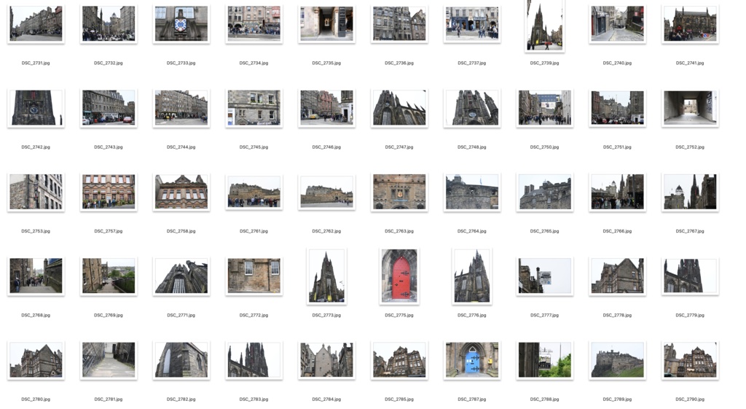The image size is (746, 409).
Task: Click the DSC_2790.jpg file name
Action: click(690, 399)
